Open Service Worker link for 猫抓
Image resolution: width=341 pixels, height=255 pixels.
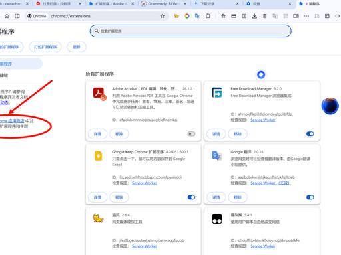[145, 246]
